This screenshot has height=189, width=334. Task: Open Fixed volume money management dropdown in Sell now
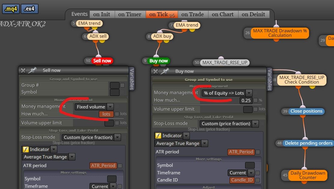[94, 107]
